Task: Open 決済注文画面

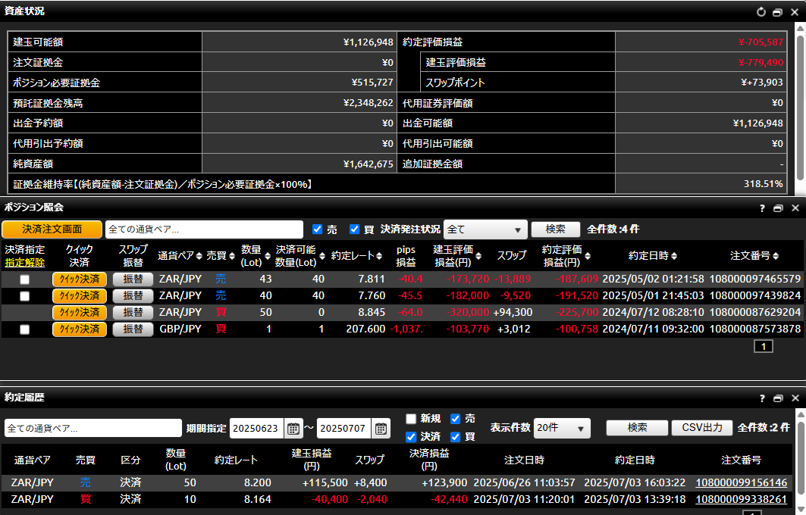Action: (52, 229)
